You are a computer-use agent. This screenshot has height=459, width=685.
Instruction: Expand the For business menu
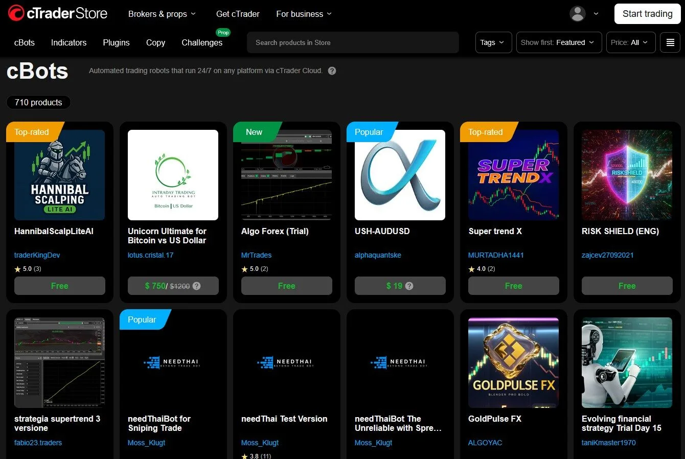pyautogui.click(x=304, y=14)
